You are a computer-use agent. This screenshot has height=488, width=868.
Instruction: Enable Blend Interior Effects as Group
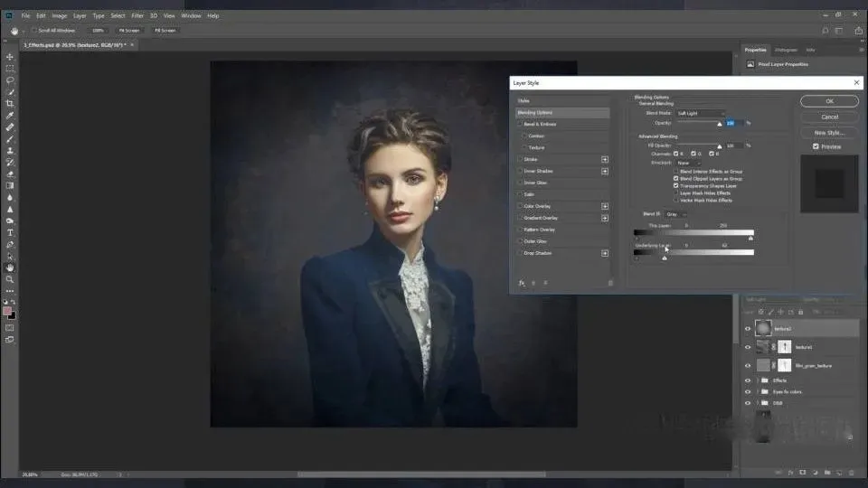tap(675, 171)
